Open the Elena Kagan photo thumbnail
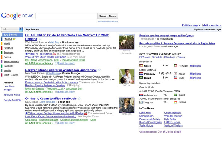Image resolution: width=222 pixels, height=145 pixels. tap(127, 105)
